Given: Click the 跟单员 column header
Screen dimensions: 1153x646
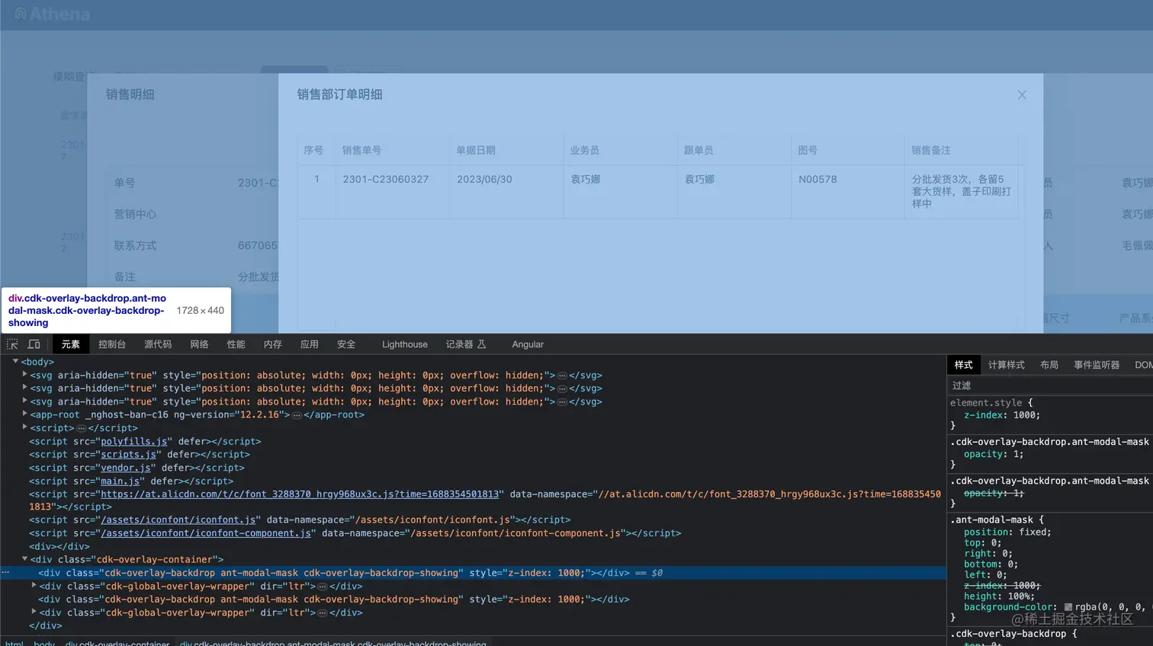Looking at the screenshot, I should [699, 150].
